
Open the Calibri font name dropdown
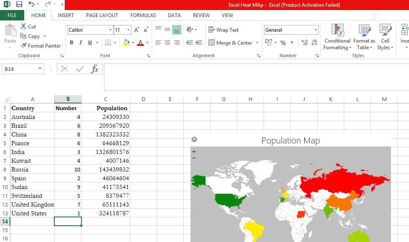[110, 30]
